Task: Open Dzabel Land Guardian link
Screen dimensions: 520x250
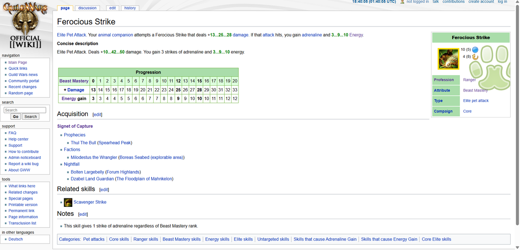Action: click(93, 179)
